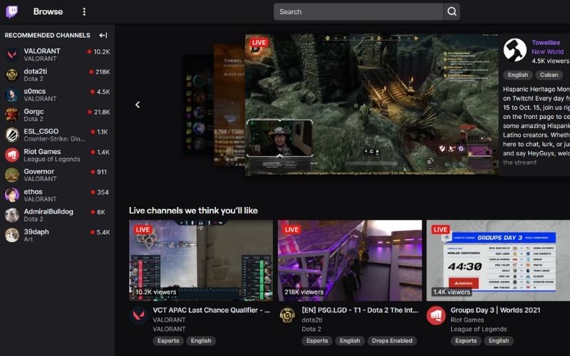Open Groups Day 3 countdown thumbnail

coord(498,261)
